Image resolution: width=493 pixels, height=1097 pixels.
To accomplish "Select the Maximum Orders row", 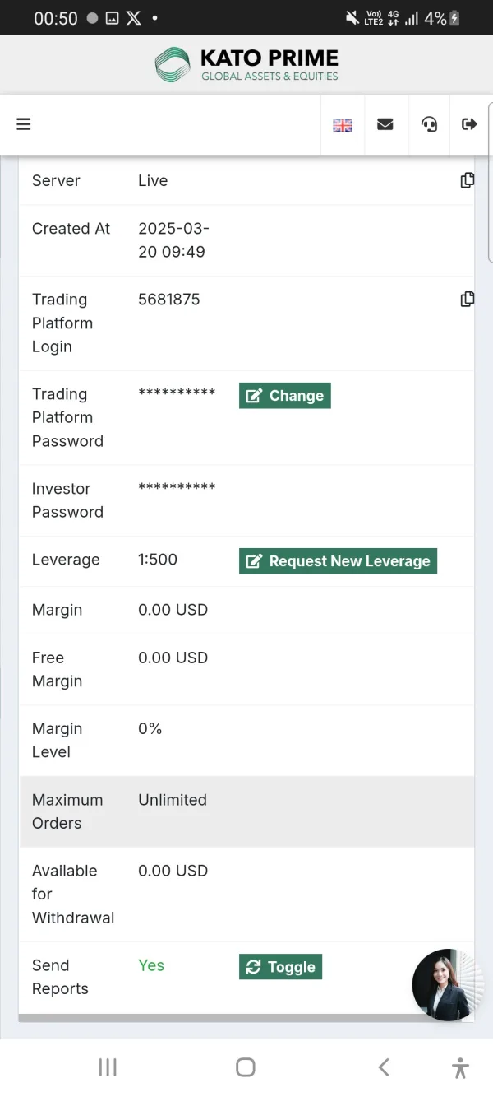I will 246,811.
